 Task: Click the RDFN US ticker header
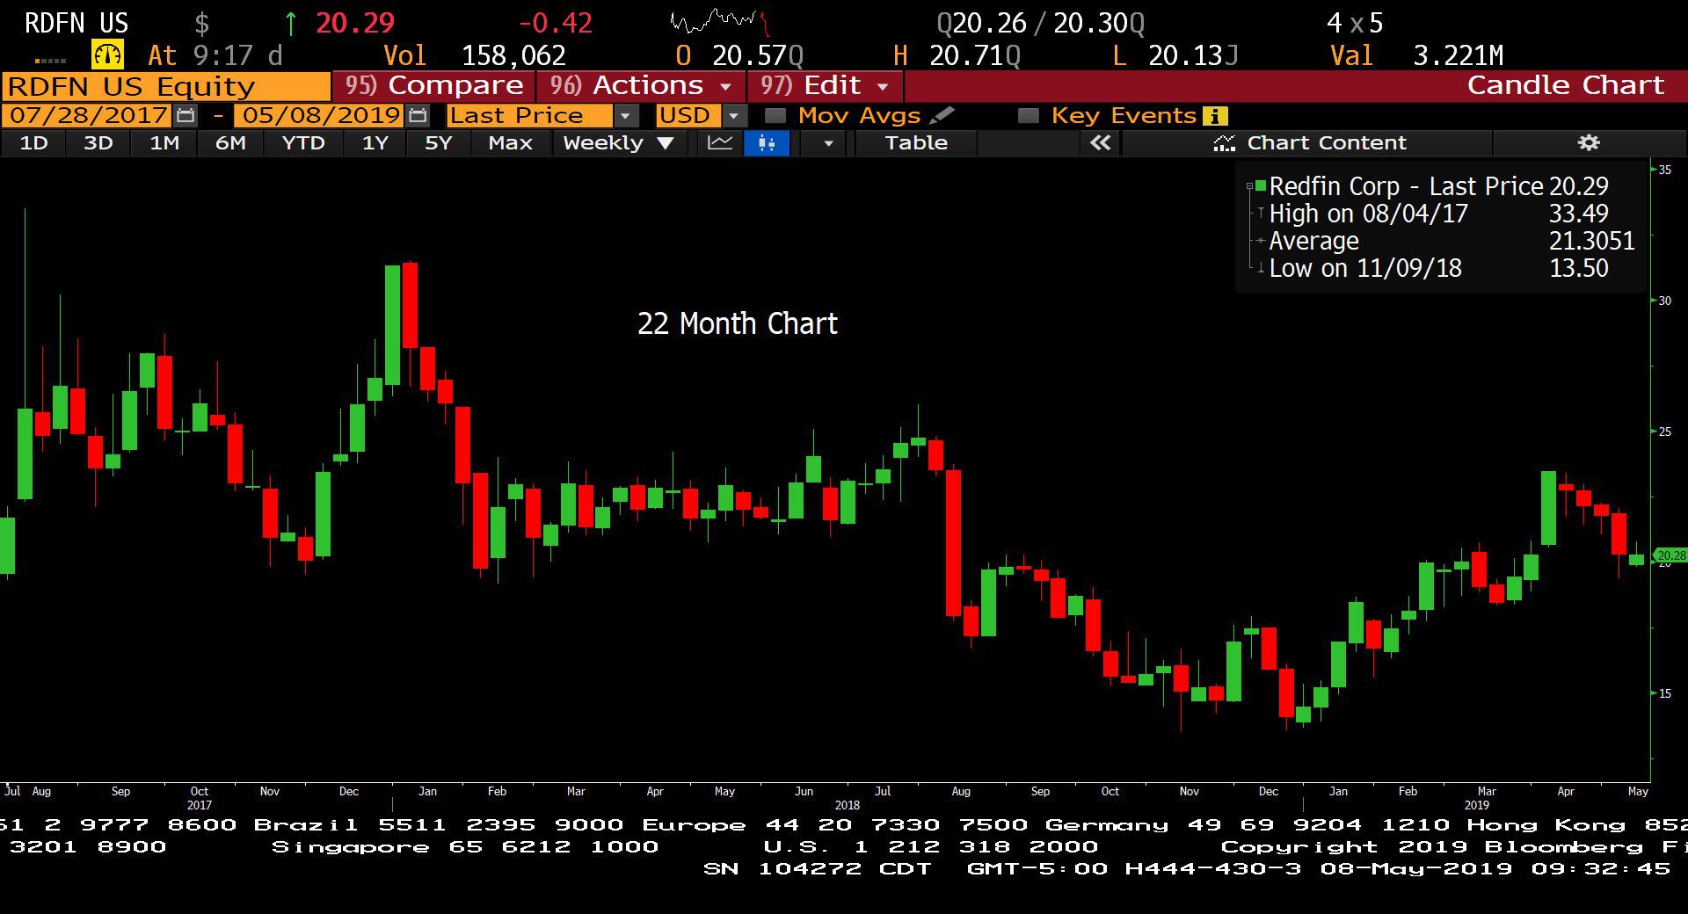click(x=76, y=23)
